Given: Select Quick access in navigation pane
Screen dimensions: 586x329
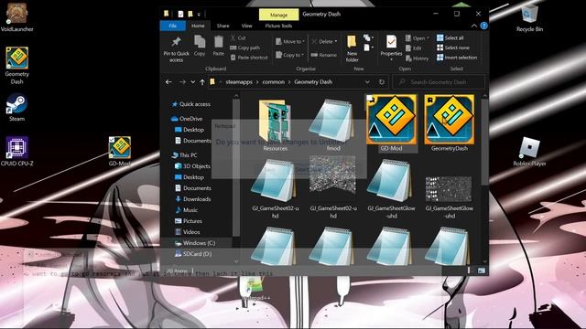Looking at the screenshot, I should [191, 104].
